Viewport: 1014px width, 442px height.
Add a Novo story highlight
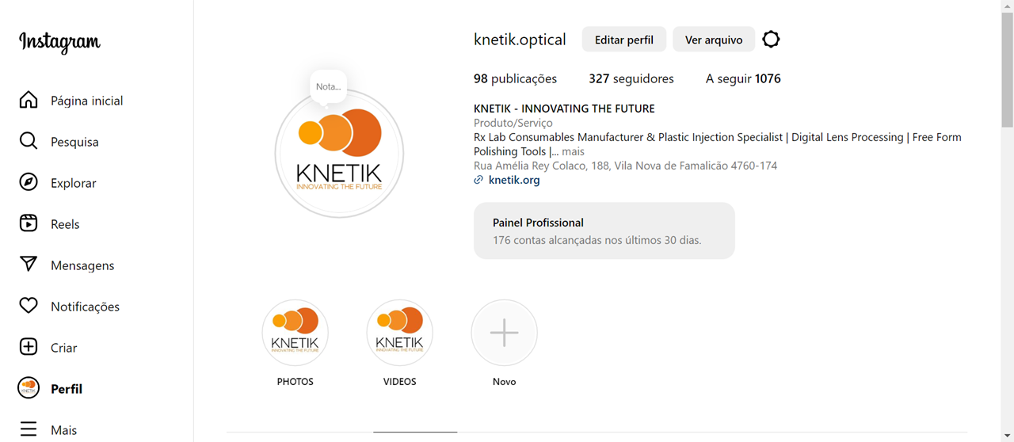(505, 333)
